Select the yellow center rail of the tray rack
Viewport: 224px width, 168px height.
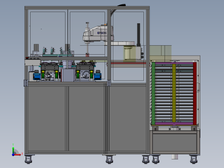[x=174, y=93]
